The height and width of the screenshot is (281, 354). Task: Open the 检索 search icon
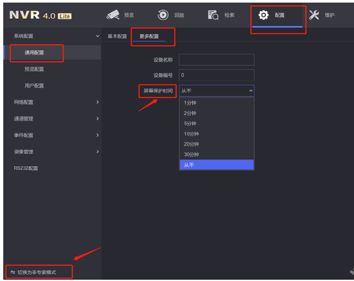[213, 15]
